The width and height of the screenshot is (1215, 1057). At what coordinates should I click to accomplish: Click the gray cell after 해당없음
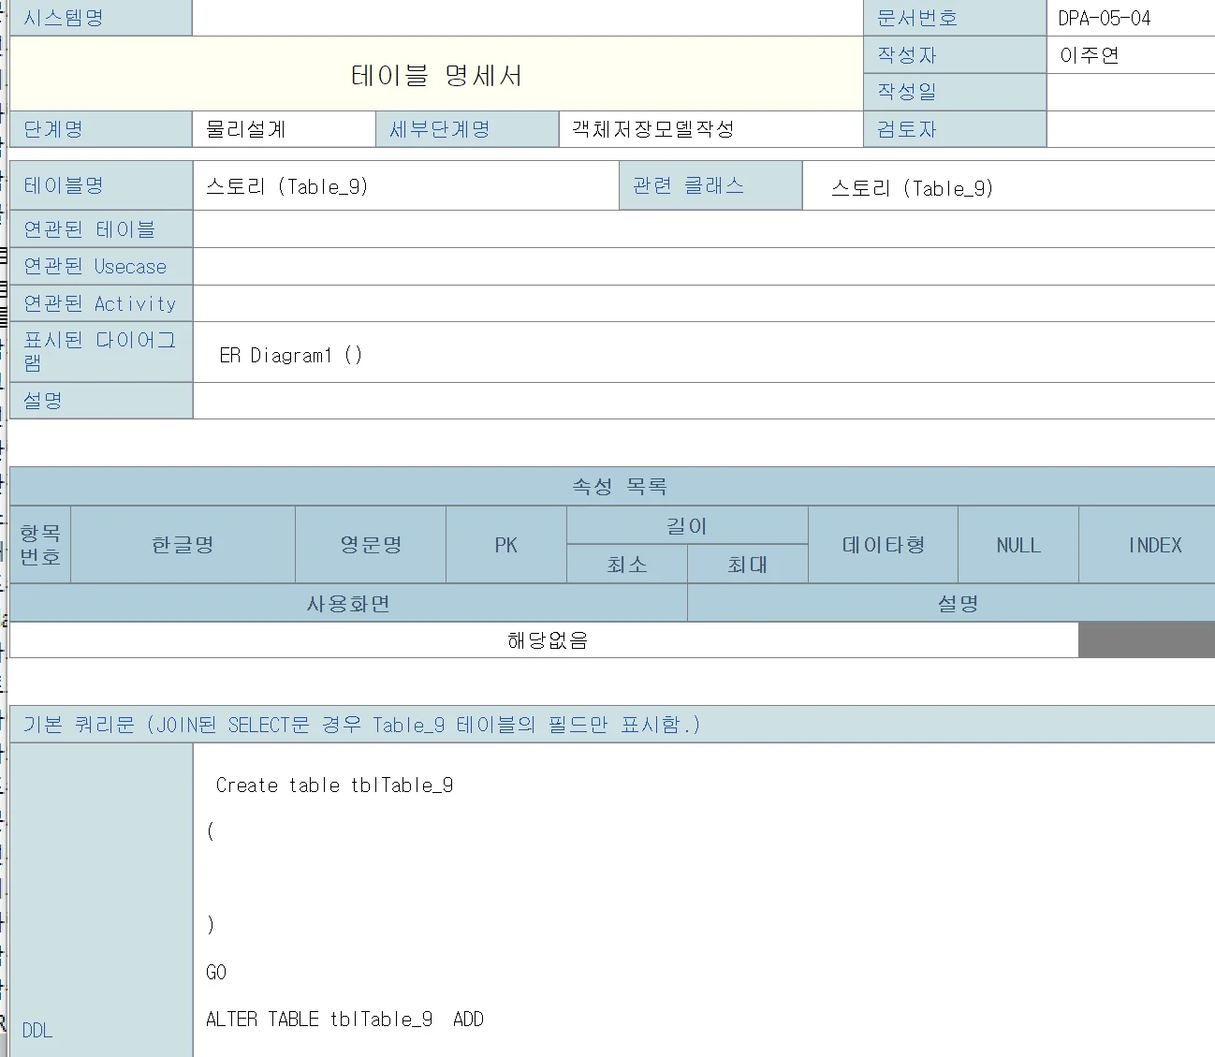[x=1147, y=640]
